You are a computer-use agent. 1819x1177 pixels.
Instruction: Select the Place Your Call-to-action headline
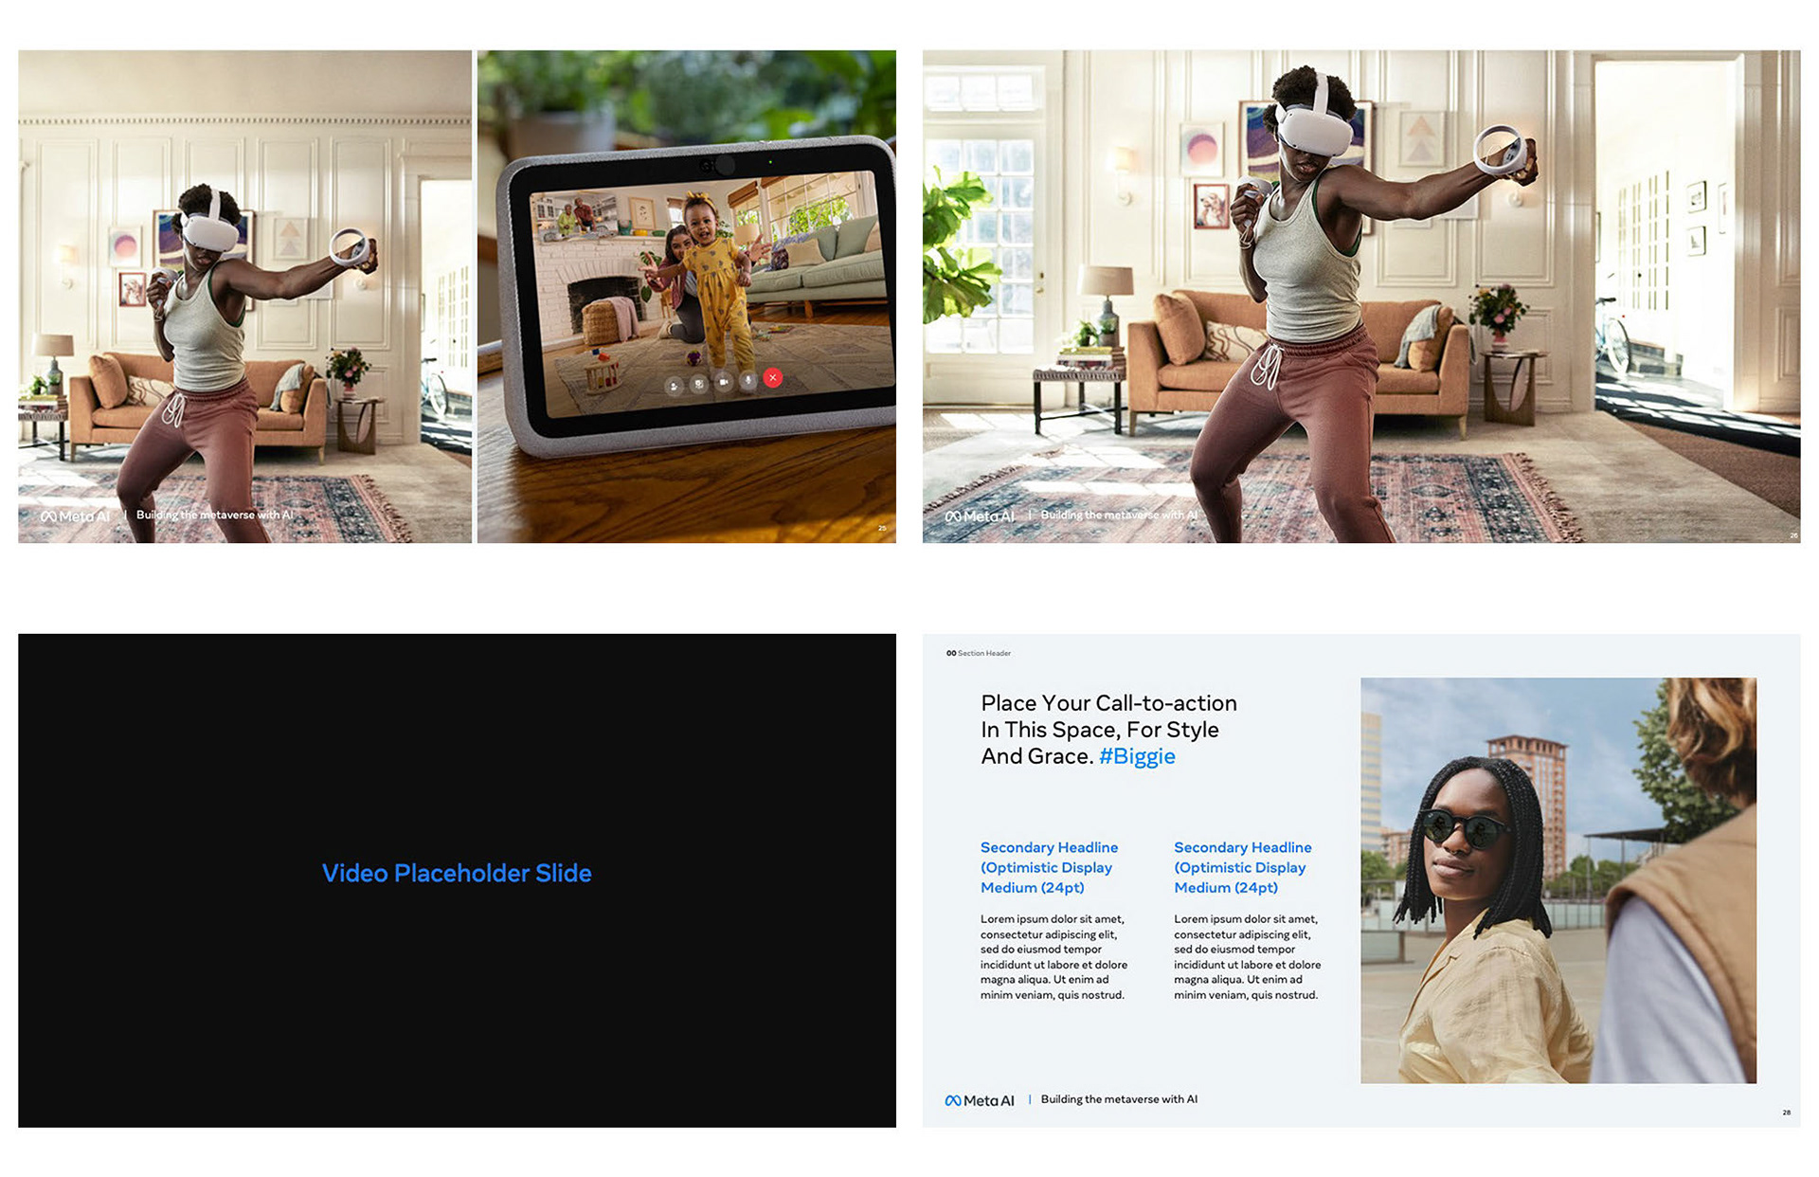(1108, 729)
